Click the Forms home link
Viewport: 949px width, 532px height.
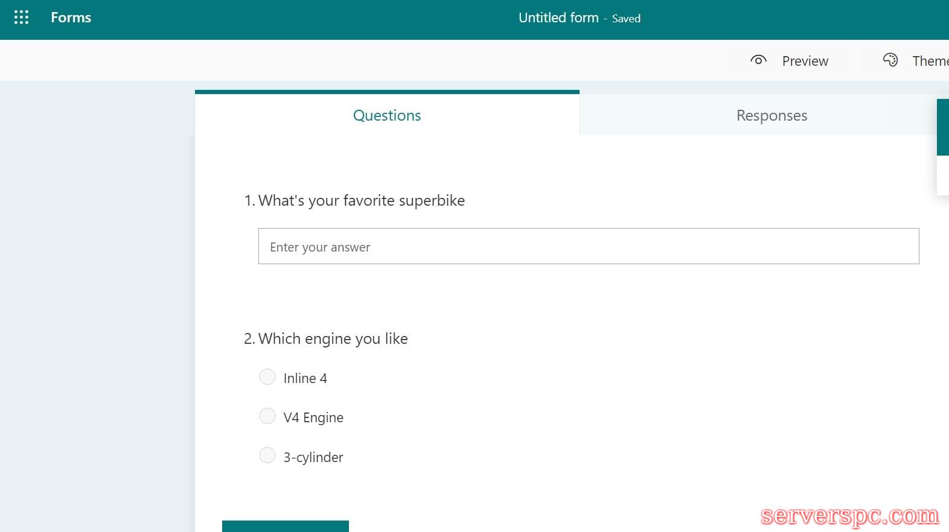(x=71, y=17)
